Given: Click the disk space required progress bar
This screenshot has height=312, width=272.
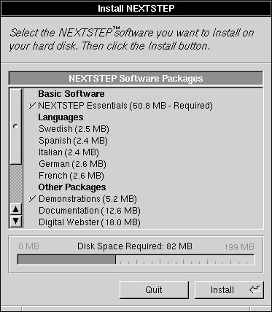Looking at the screenshot, I should 136,260.
